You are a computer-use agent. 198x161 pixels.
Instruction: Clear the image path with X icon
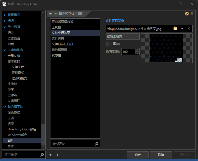(x=189, y=29)
